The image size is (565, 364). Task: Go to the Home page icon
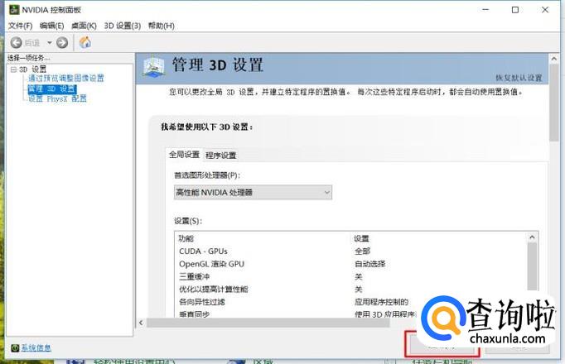click(x=85, y=42)
